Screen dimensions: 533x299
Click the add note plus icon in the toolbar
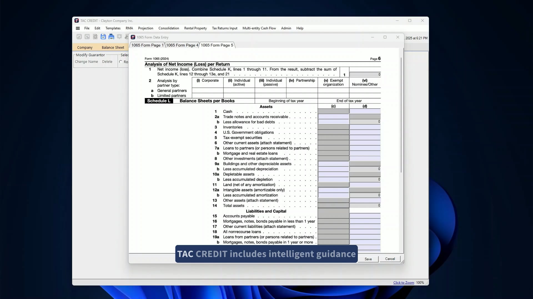coord(119,37)
